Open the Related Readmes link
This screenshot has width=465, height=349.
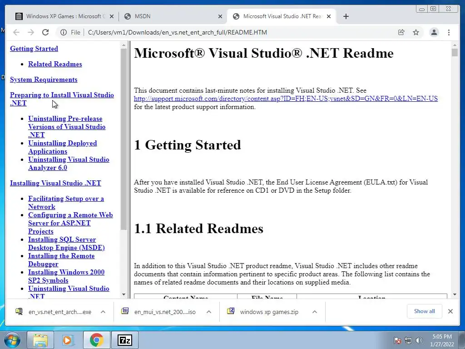tap(55, 64)
